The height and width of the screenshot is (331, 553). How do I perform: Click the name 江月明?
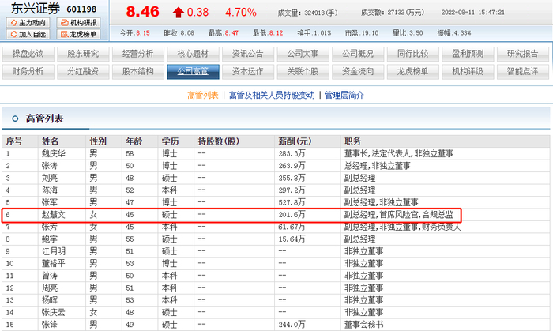(x=54, y=251)
